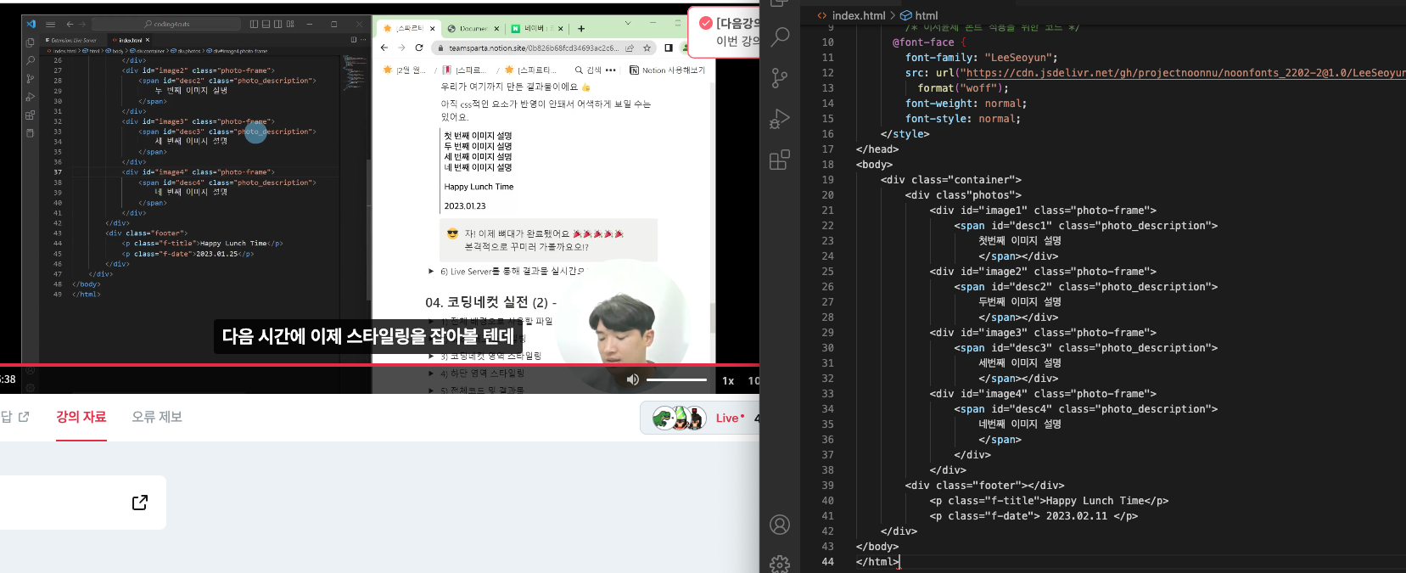The height and width of the screenshot is (573, 1406).
Task: Open Accounts icon in the right VS Code
Action: click(780, 525)
